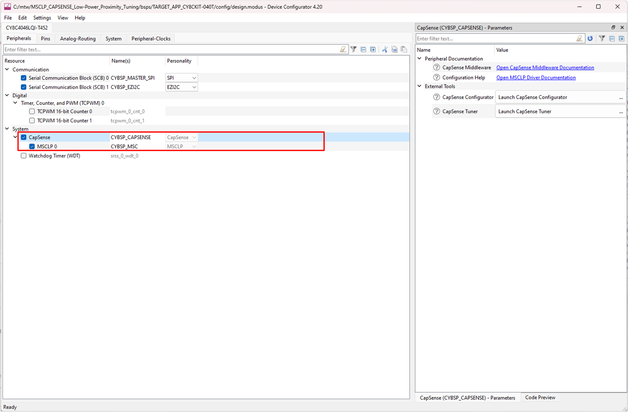This screenshot has width=628, height=412.
Task: Clear the Parameters panel filter text
Action: [x=579, y=39]
